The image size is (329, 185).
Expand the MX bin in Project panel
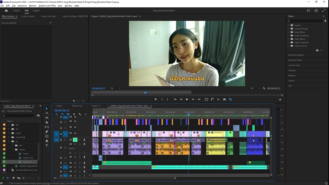9,125
